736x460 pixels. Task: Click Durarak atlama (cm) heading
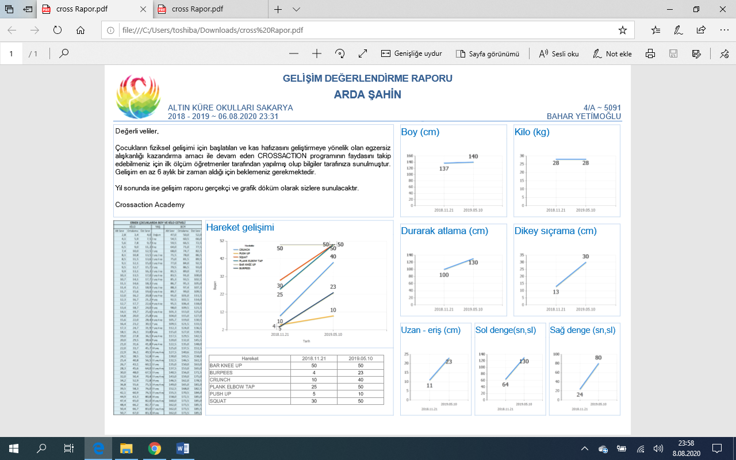[444, 231]
